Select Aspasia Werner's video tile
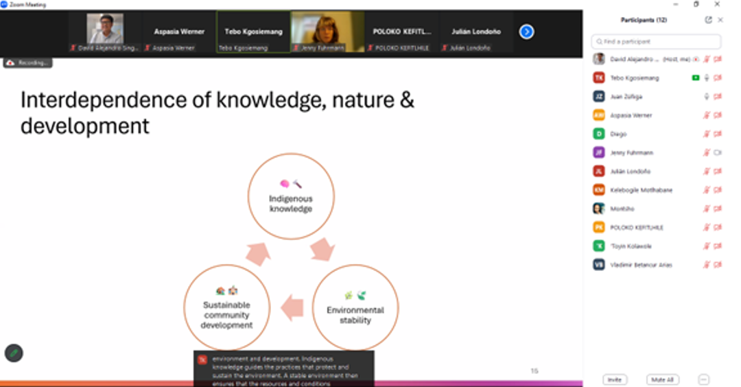The width and height of the screenshot is (741, 387). 179,32
